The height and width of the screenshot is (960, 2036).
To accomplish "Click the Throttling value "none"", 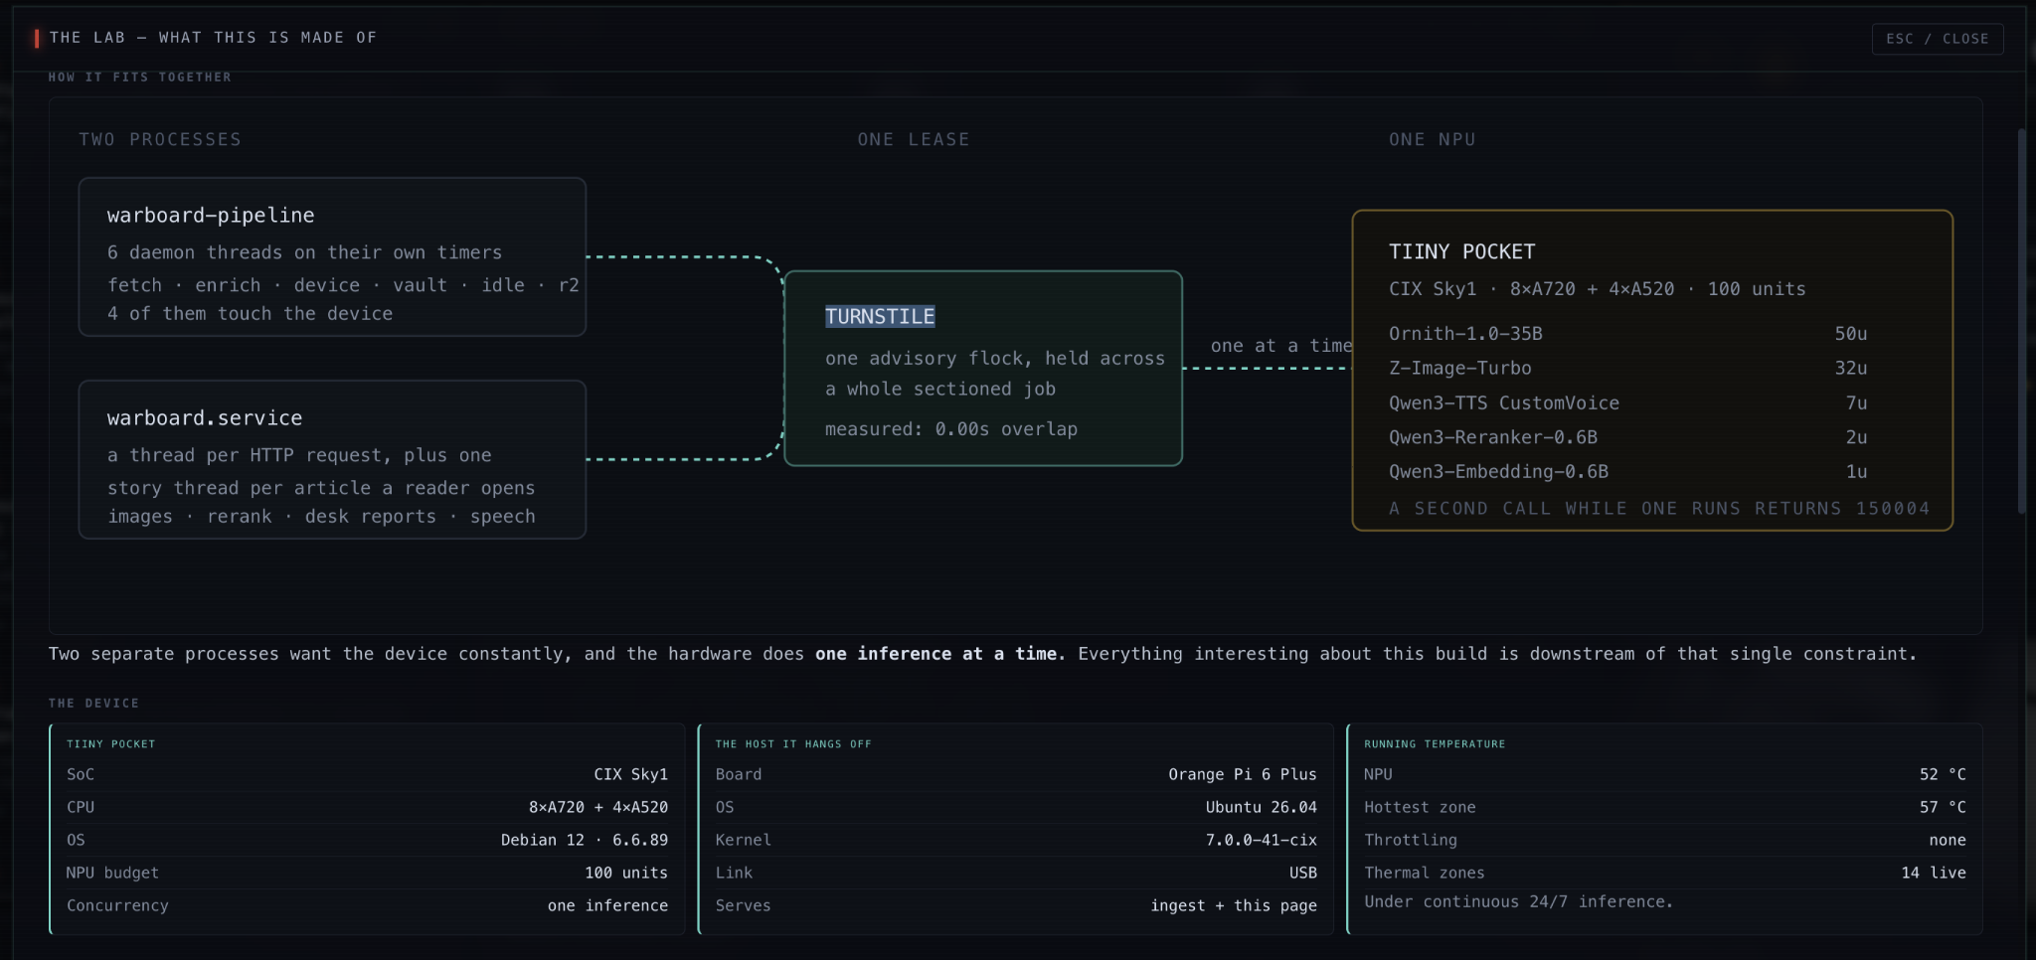I will tap(1948, 840).
